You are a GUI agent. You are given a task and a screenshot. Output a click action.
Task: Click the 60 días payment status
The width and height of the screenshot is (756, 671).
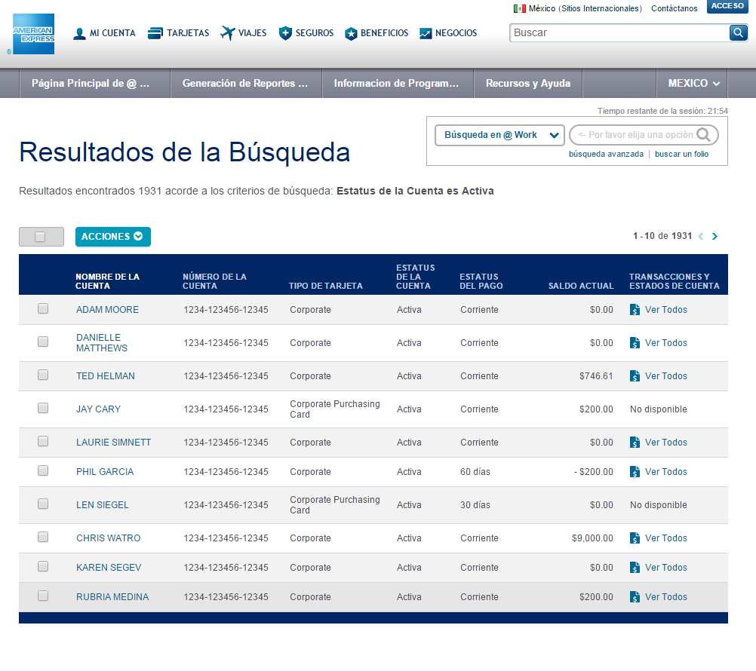[475, 471]
